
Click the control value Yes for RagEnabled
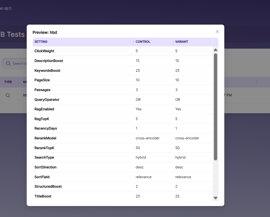(139, 109)
